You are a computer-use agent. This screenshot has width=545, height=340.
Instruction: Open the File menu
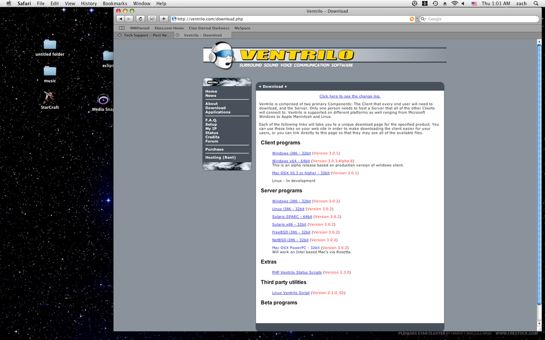[x=40, y=4]
